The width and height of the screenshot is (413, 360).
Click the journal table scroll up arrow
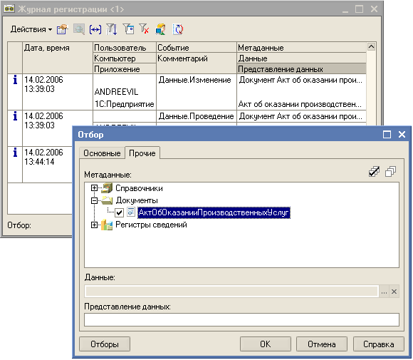tap(371, 46)
